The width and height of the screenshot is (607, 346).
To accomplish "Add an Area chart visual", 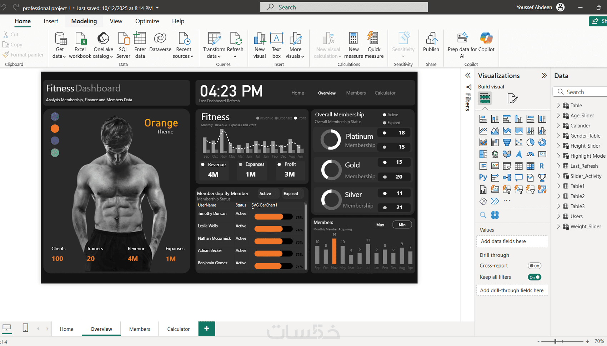I will pyautogui.click(x=495, y=131).
